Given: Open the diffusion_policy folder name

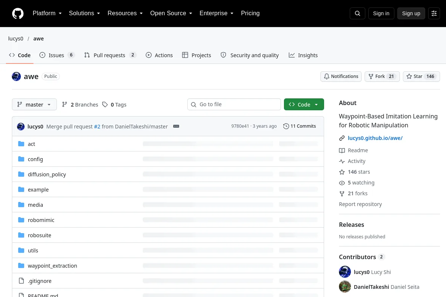Looking at the screenshot, I should point(47,174).
